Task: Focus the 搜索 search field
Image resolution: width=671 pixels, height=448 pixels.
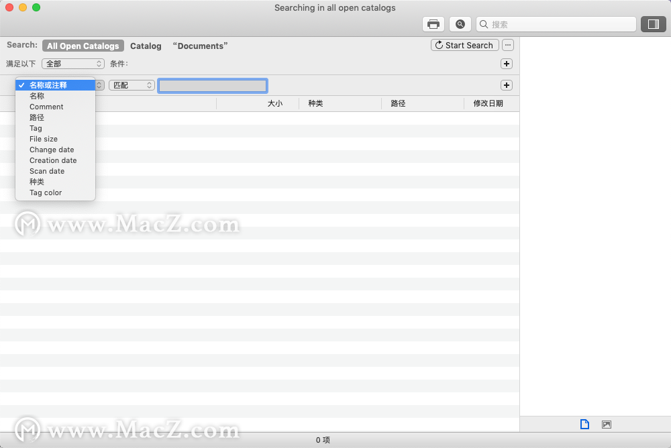Action: coord(556,24)
